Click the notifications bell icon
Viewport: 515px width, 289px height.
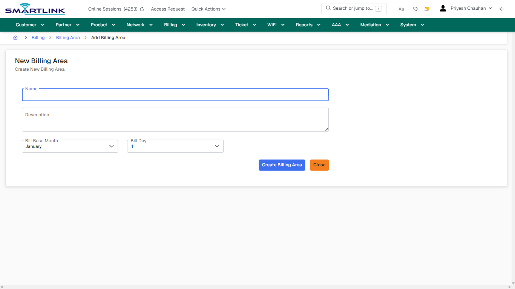426,8
